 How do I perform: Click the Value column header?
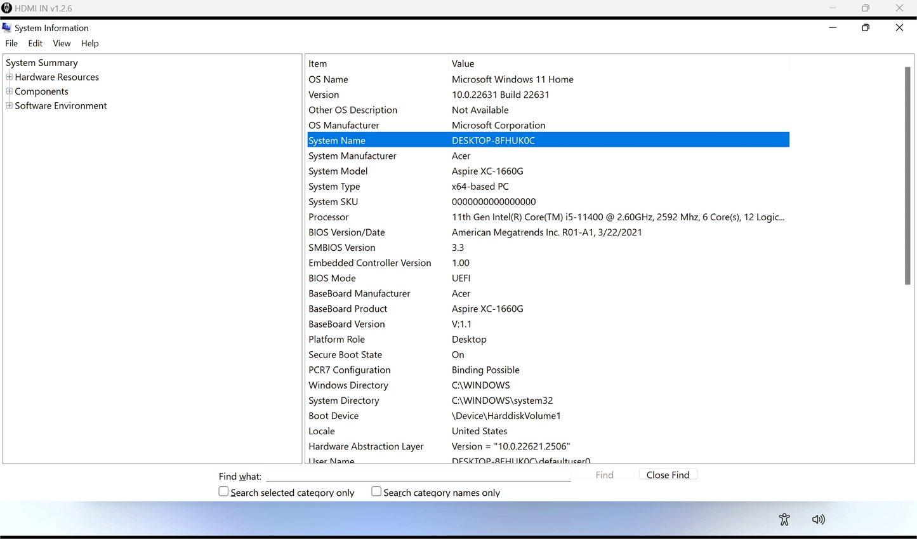619,63
